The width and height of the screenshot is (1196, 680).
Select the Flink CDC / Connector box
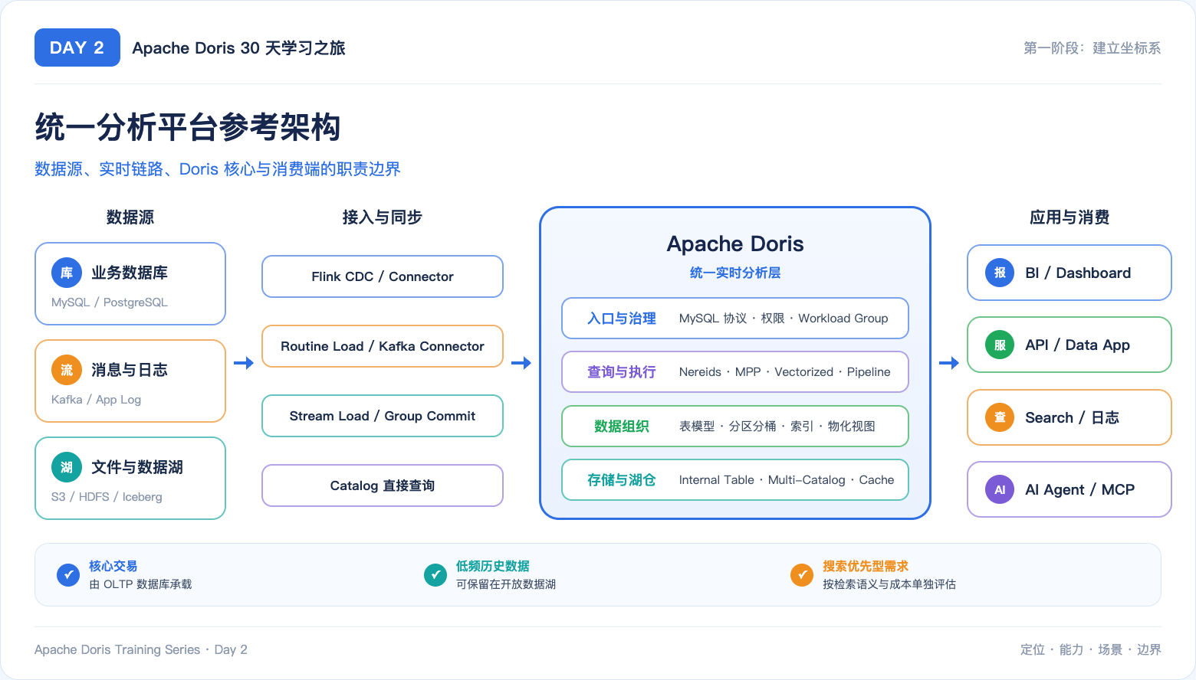coord(383,276)
